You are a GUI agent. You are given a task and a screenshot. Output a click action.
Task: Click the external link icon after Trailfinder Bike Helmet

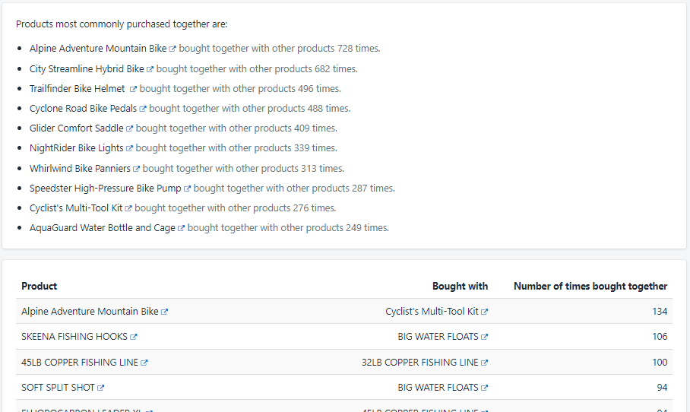(133, 89)
